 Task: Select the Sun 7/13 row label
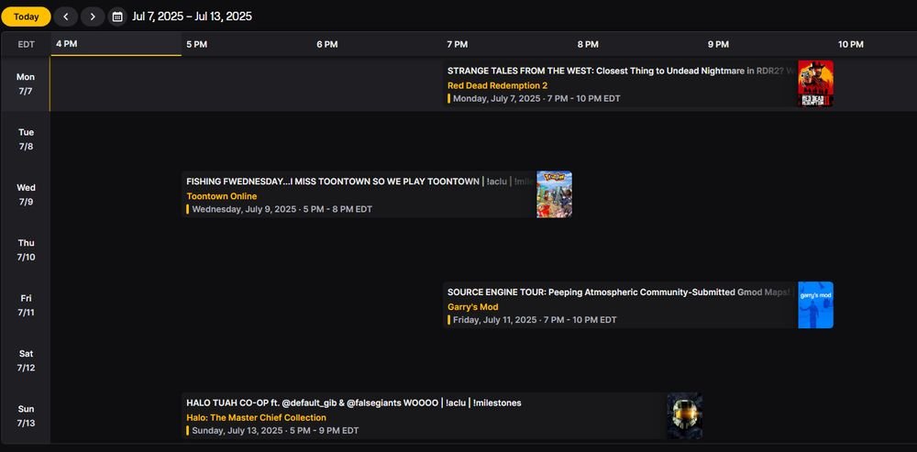coord(26,415)
